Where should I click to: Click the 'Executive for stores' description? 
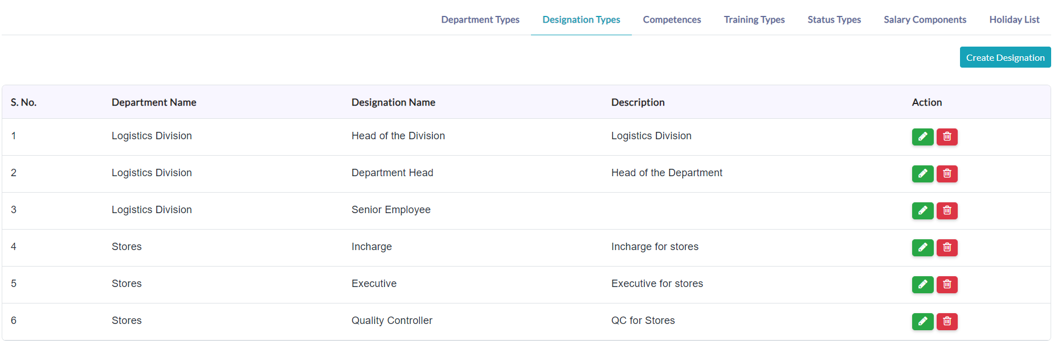(x=657, y=284)
